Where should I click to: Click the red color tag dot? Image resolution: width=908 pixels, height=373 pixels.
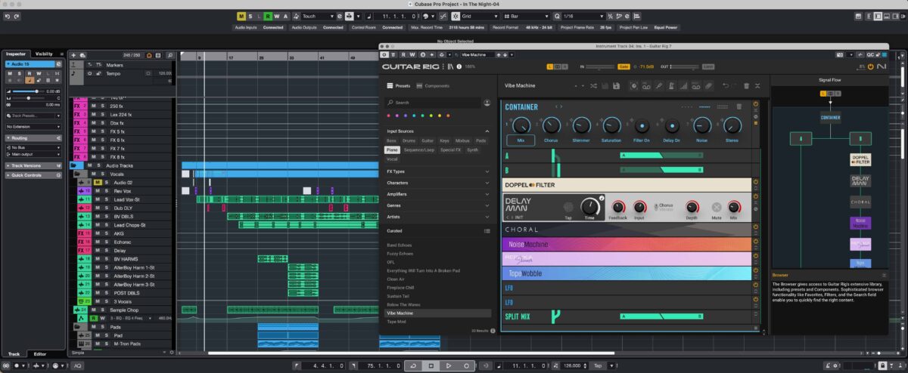(x=389, y=116)
